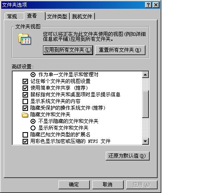
Task: Select 不显示隐藏的文件和文件夹 option
Action: [33, 121]
